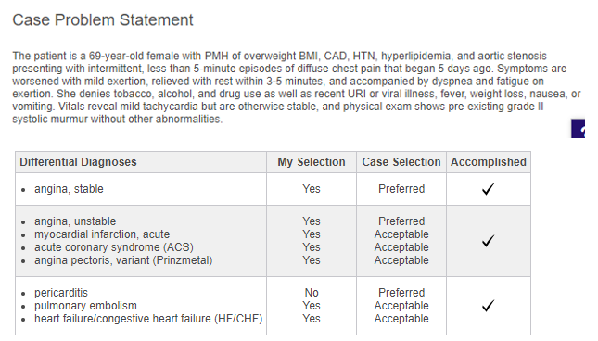The height and width of the screenshot is (341, 598).
Task: Click 'myocardial infarction, acute' diagnosis entry
Action: tap(102, 234)
